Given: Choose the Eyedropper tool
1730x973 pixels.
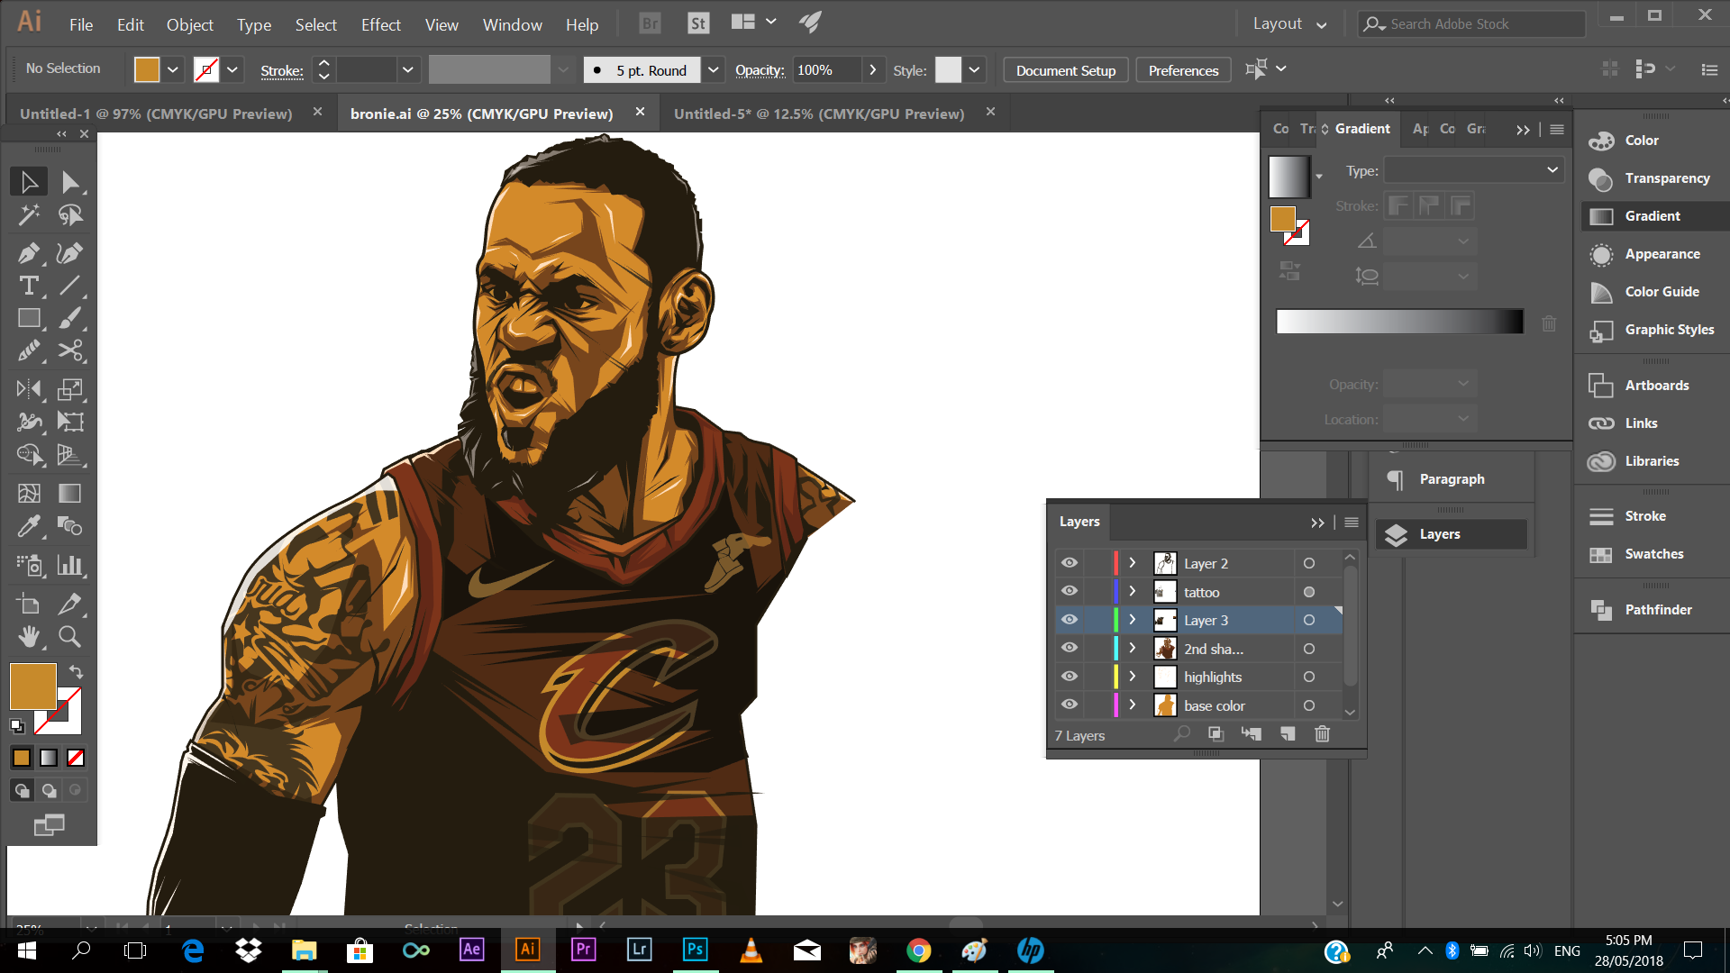Looking at the screenshot, I should tap(29, 526).
